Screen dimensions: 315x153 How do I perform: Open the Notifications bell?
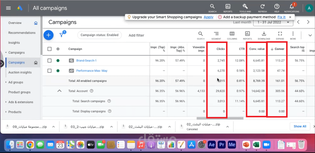pyautogui.click(x=292, y=6)
